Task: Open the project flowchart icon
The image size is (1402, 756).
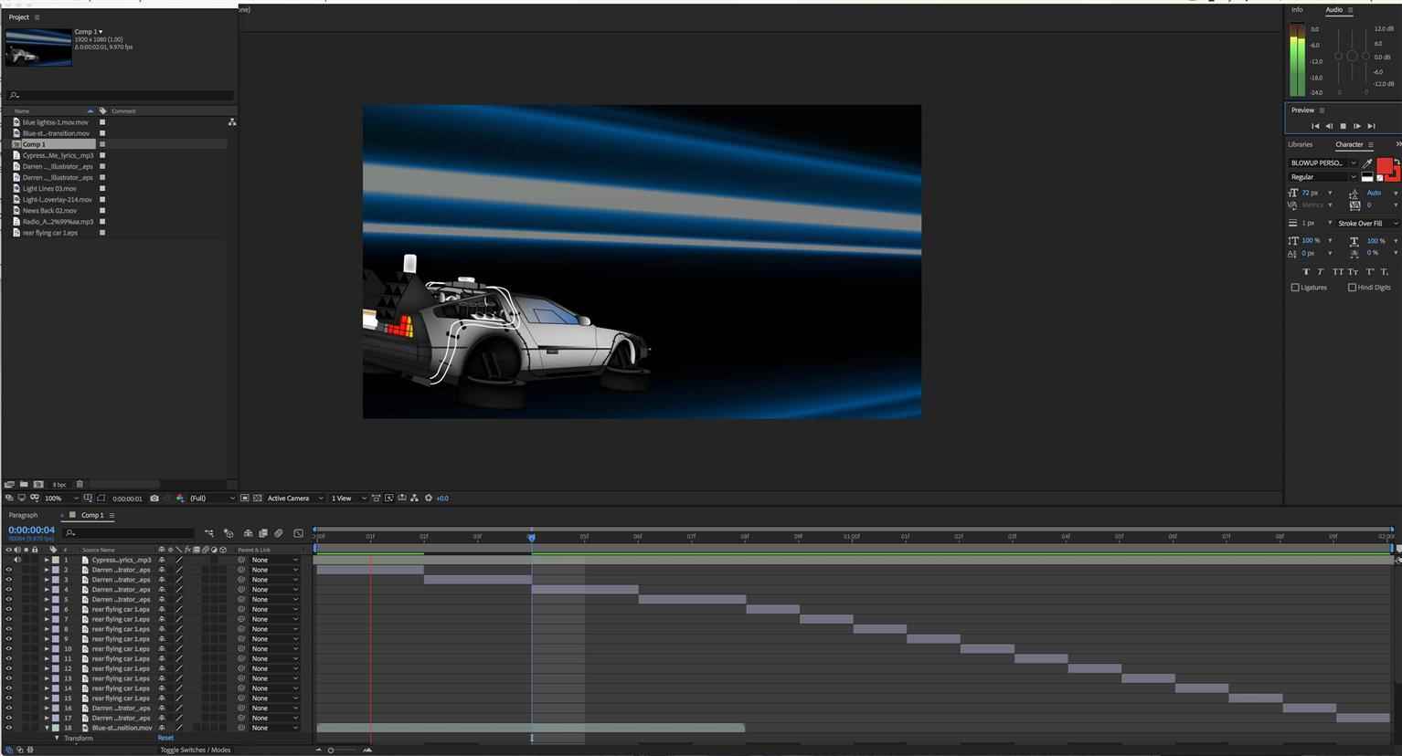Action: 232,121
